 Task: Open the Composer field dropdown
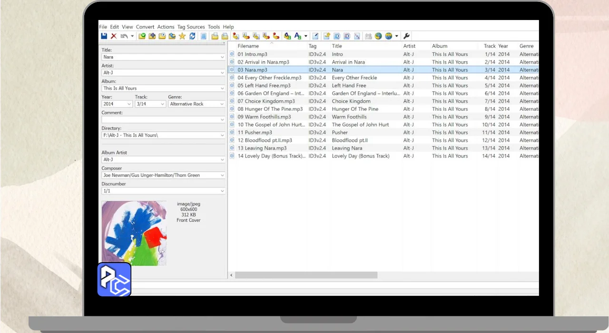coord(222,175)
